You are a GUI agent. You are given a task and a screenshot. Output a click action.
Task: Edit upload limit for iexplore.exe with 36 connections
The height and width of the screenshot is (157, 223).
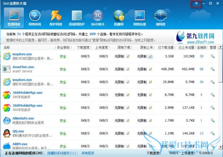pos(150,82)
